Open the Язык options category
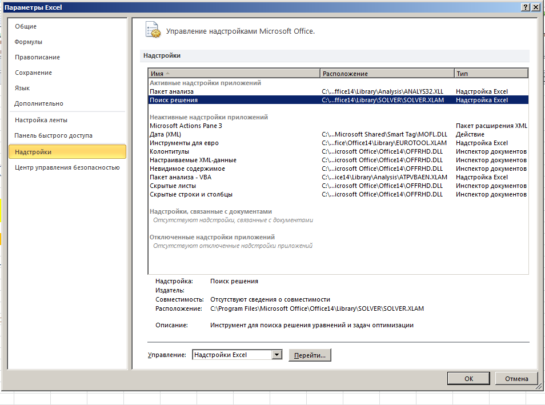The image size is (545, 405). [x=22, y=89]
